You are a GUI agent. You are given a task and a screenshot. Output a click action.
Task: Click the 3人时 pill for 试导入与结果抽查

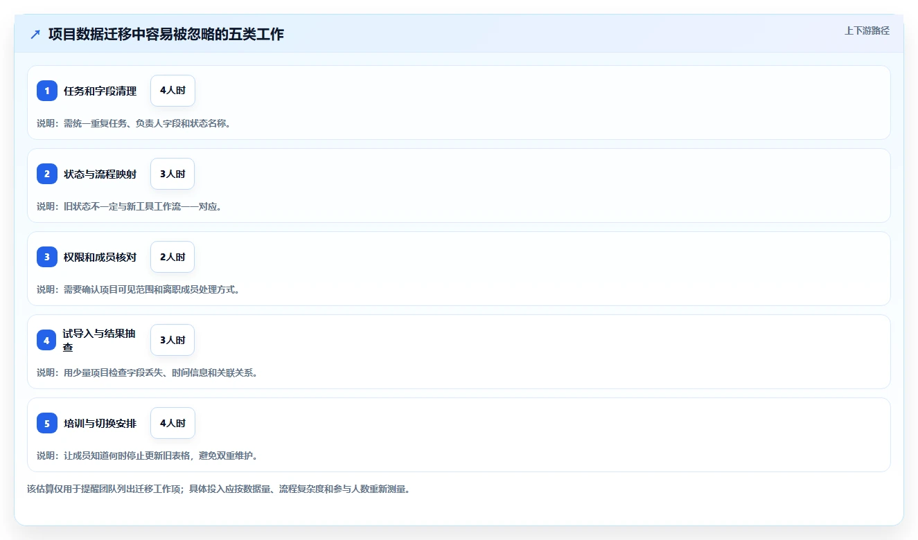(173, 340)
